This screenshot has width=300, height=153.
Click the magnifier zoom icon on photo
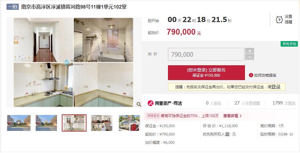click(x=139, y=104)
